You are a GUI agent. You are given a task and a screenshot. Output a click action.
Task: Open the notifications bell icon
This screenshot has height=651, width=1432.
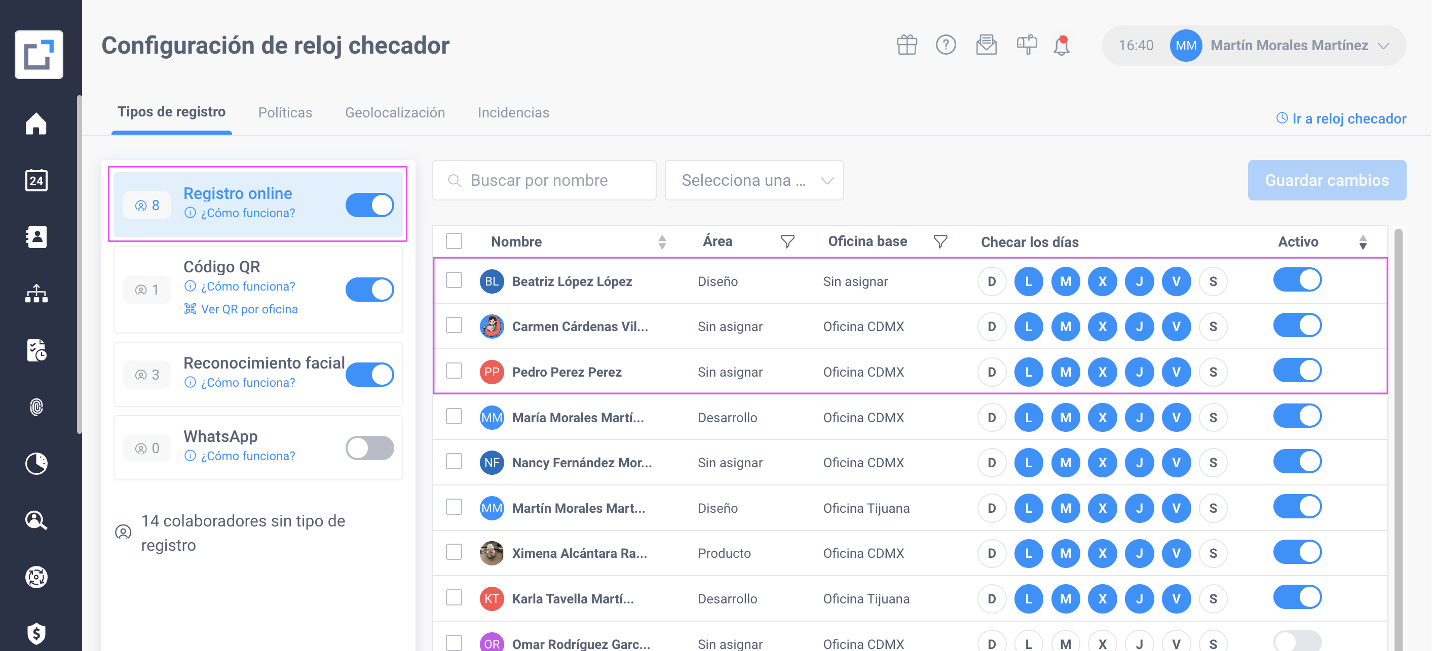[x=1062, y=45]
